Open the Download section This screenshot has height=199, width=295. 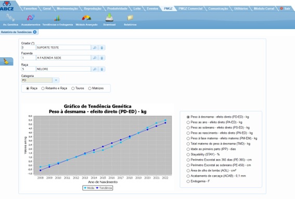point(109,20)
